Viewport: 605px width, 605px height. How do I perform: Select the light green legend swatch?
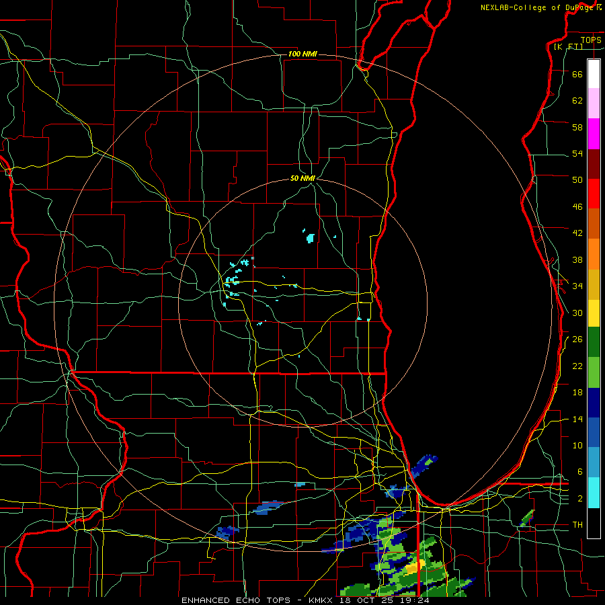pos(594,372)
